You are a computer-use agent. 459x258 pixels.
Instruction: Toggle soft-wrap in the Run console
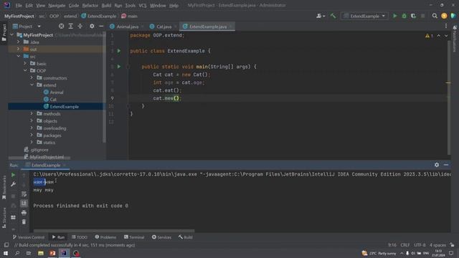(x=24, y=194)
